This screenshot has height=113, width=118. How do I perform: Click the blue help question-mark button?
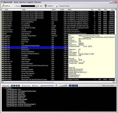[76, 86]
